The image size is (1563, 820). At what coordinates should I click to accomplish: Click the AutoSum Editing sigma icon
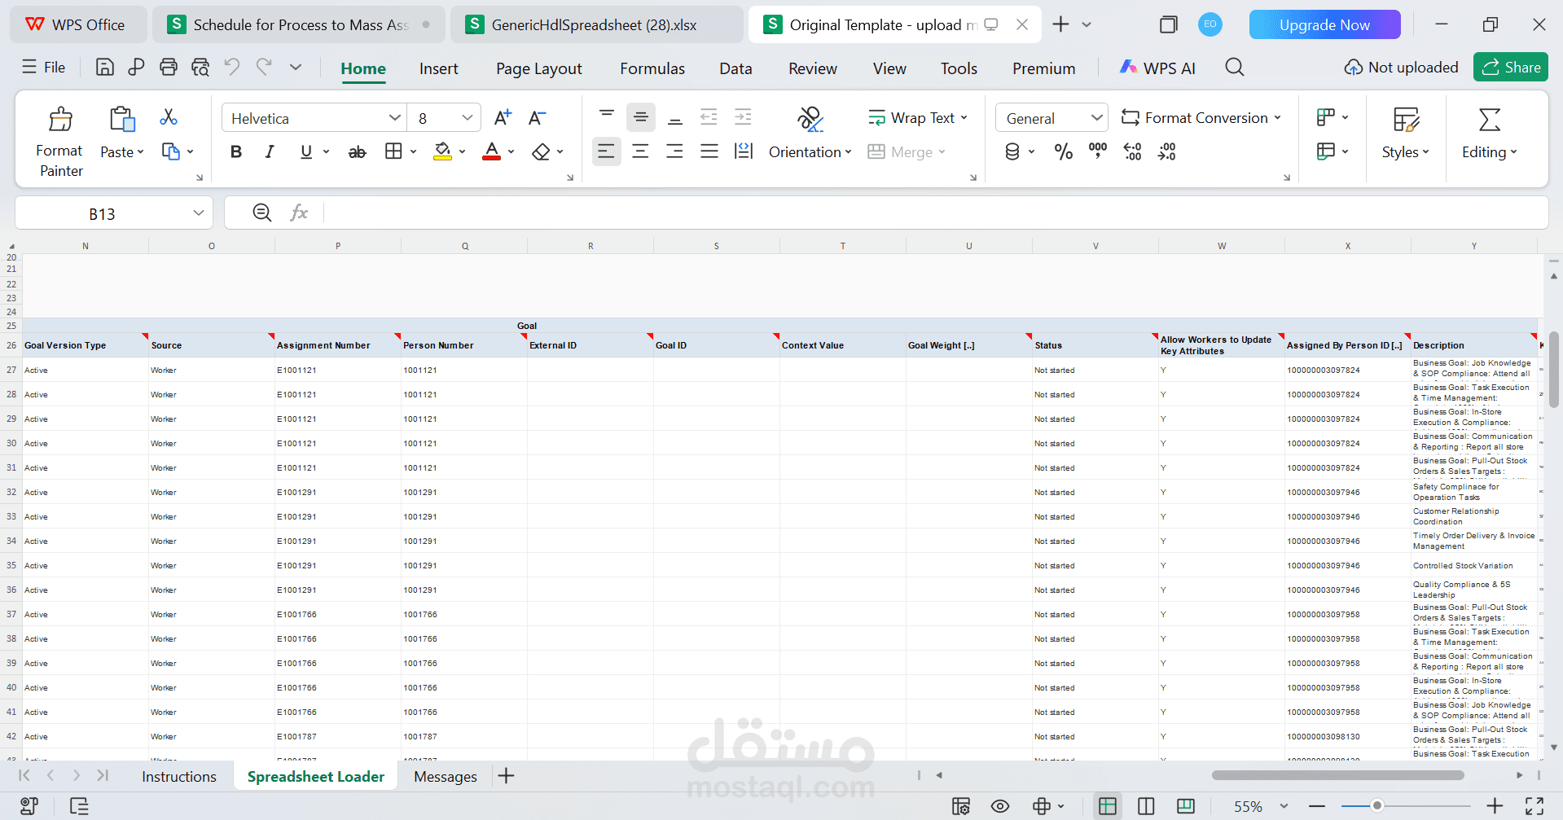pos(1489,120)
